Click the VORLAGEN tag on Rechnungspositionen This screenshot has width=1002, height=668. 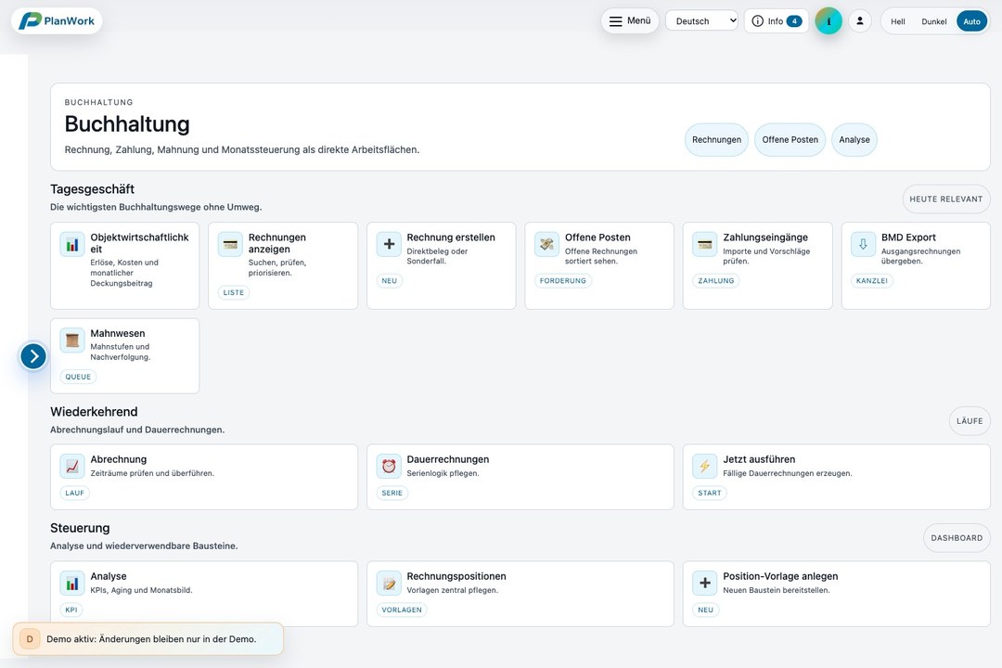point(402,610)
